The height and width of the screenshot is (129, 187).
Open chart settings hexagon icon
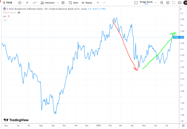[x=168, y=3]
